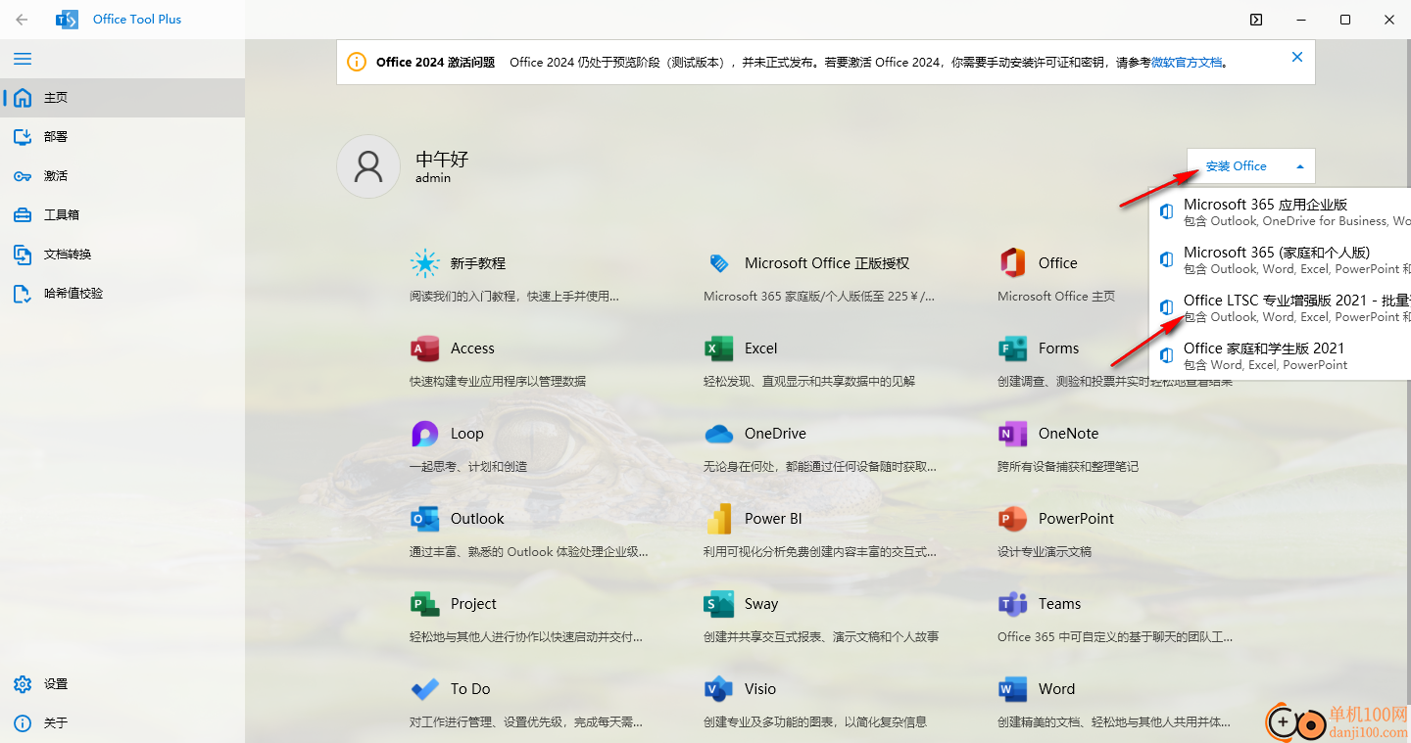
Task: Click the 安装 Office button
Action: 1237,166
